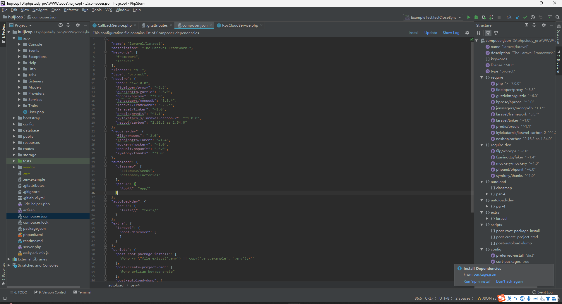Image resolution: width=562 pixels, height=304 pixels.
Task: Expand External Libraries node
Action: 9,259
